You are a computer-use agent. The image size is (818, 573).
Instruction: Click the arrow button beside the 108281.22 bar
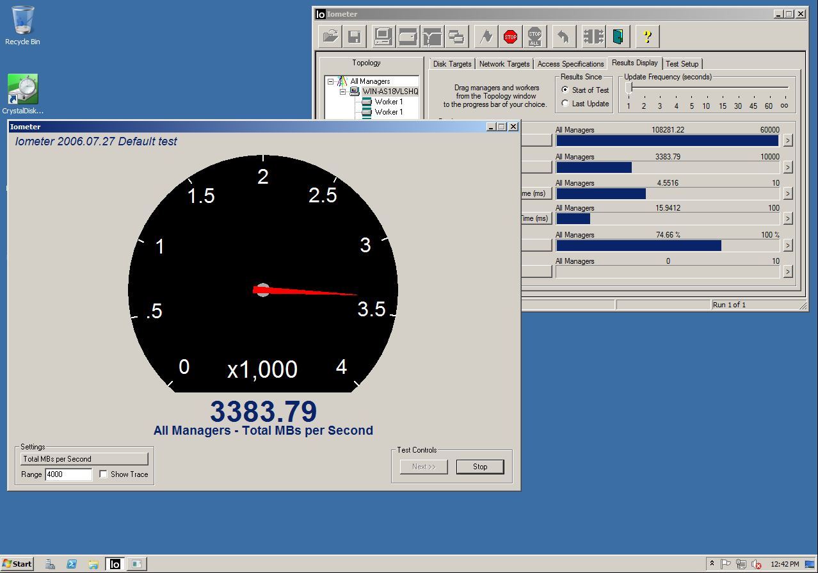[788, 141]
